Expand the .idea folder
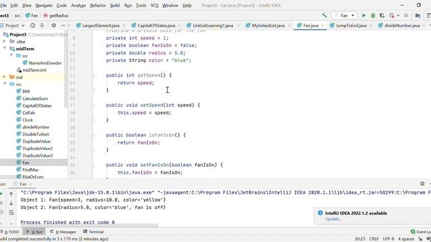Screen dimensions: 431x242 [5, 42]
